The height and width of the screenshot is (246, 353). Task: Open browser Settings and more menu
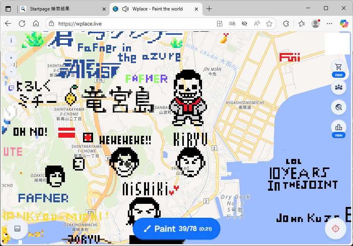[329, 24]
